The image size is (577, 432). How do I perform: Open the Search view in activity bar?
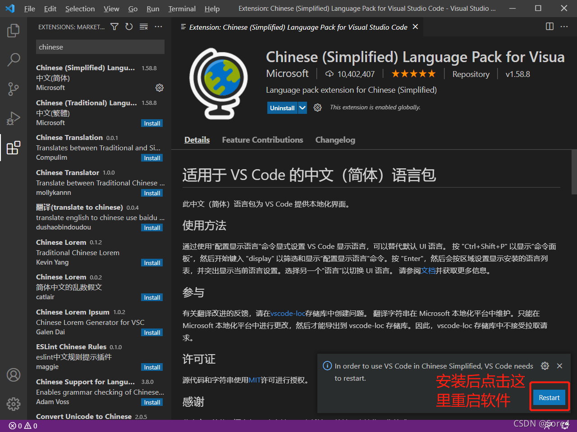pos(14,59)
